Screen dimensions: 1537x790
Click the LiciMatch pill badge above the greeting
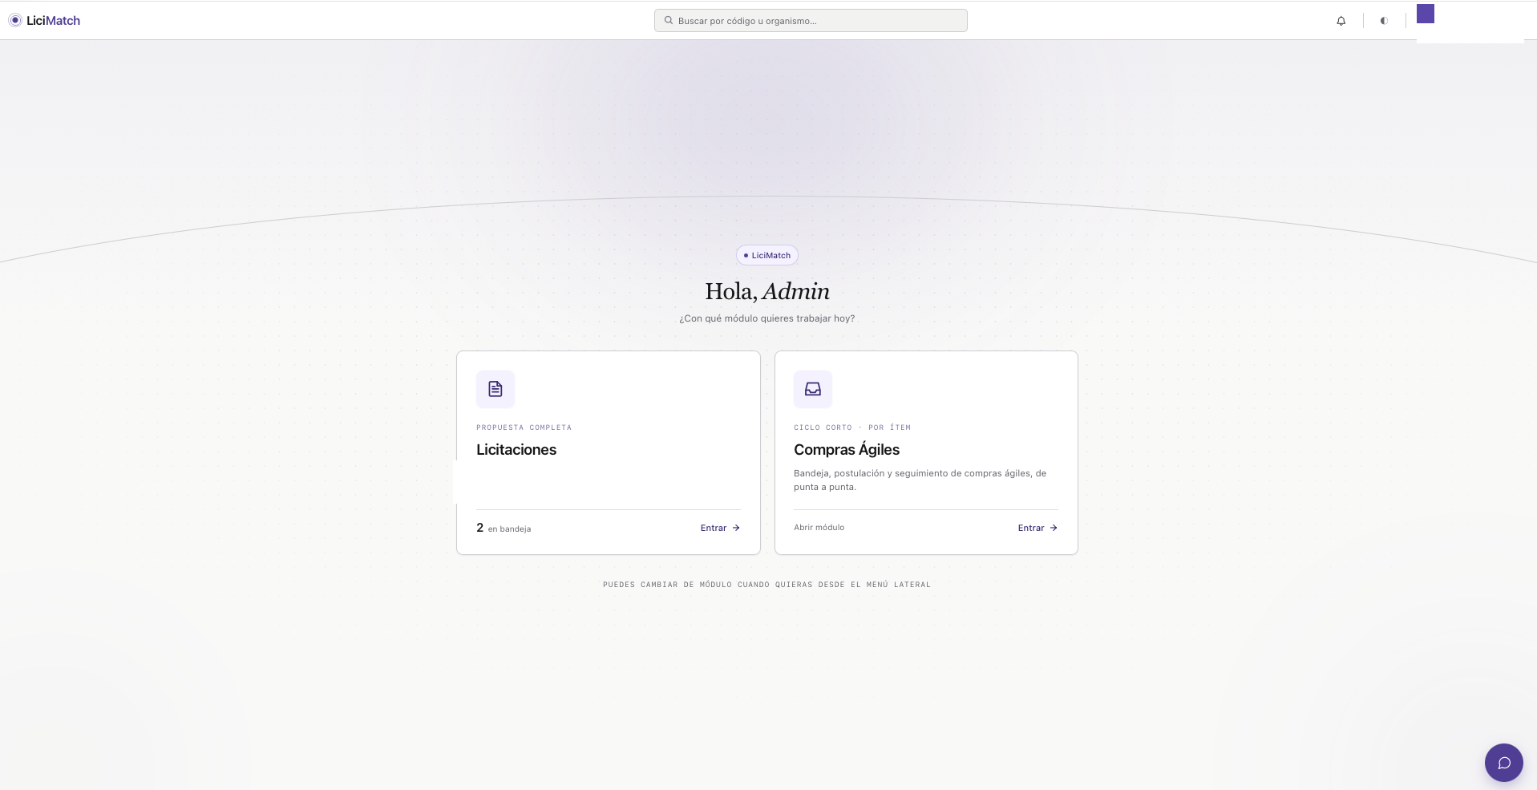pyautogui.click(x=767, y=255)
